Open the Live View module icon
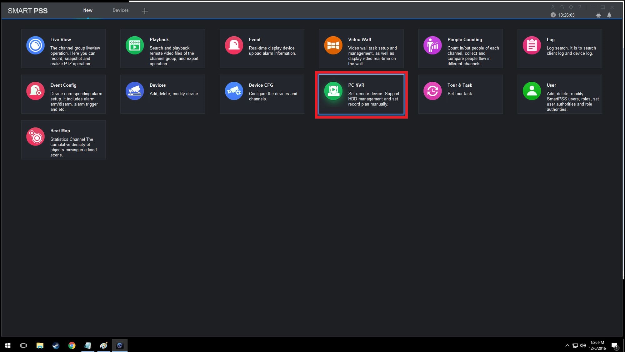 35,45
